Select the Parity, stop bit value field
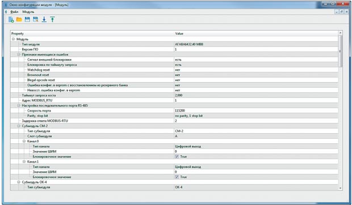Viewport: 352px width, 205px height. tap(256, 116)
